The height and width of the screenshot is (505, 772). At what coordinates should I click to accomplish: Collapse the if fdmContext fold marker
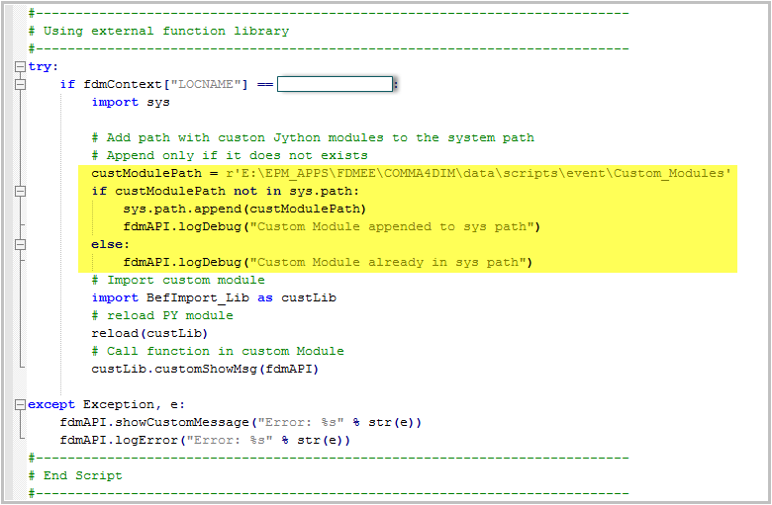(20, 85)
